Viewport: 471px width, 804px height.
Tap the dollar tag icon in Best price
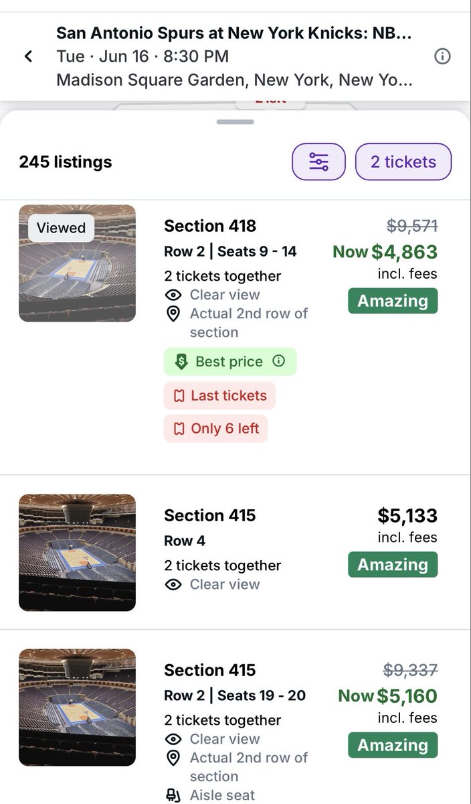181,362
